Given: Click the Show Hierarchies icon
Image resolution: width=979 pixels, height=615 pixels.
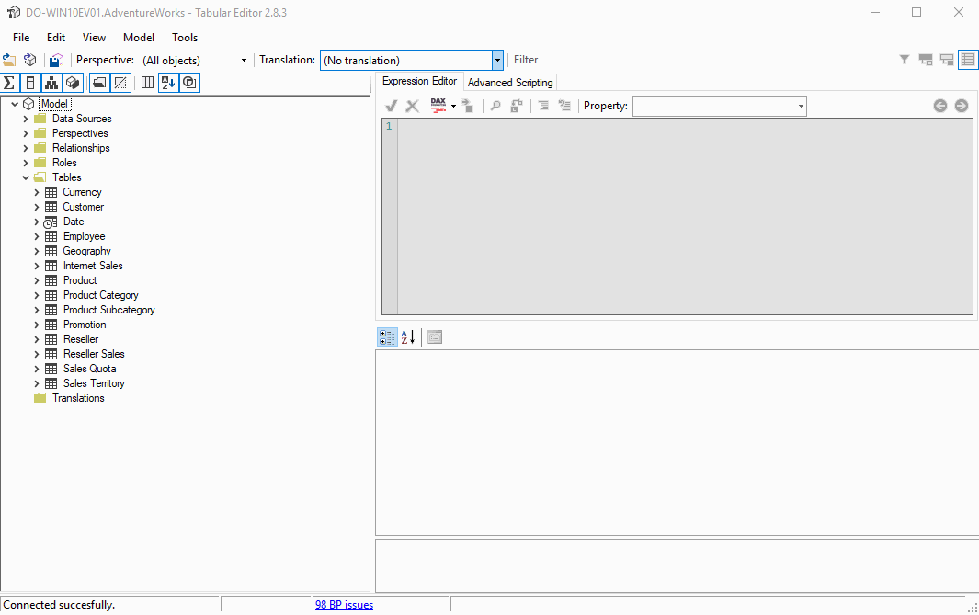Looking at the screenshot, I should 51,82.
